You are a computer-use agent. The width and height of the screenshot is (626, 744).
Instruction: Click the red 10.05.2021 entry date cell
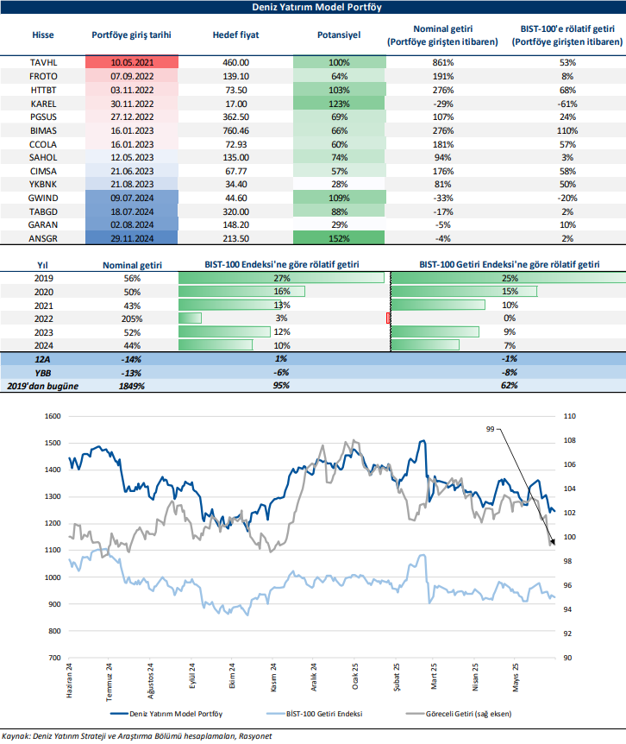(132, 63)
